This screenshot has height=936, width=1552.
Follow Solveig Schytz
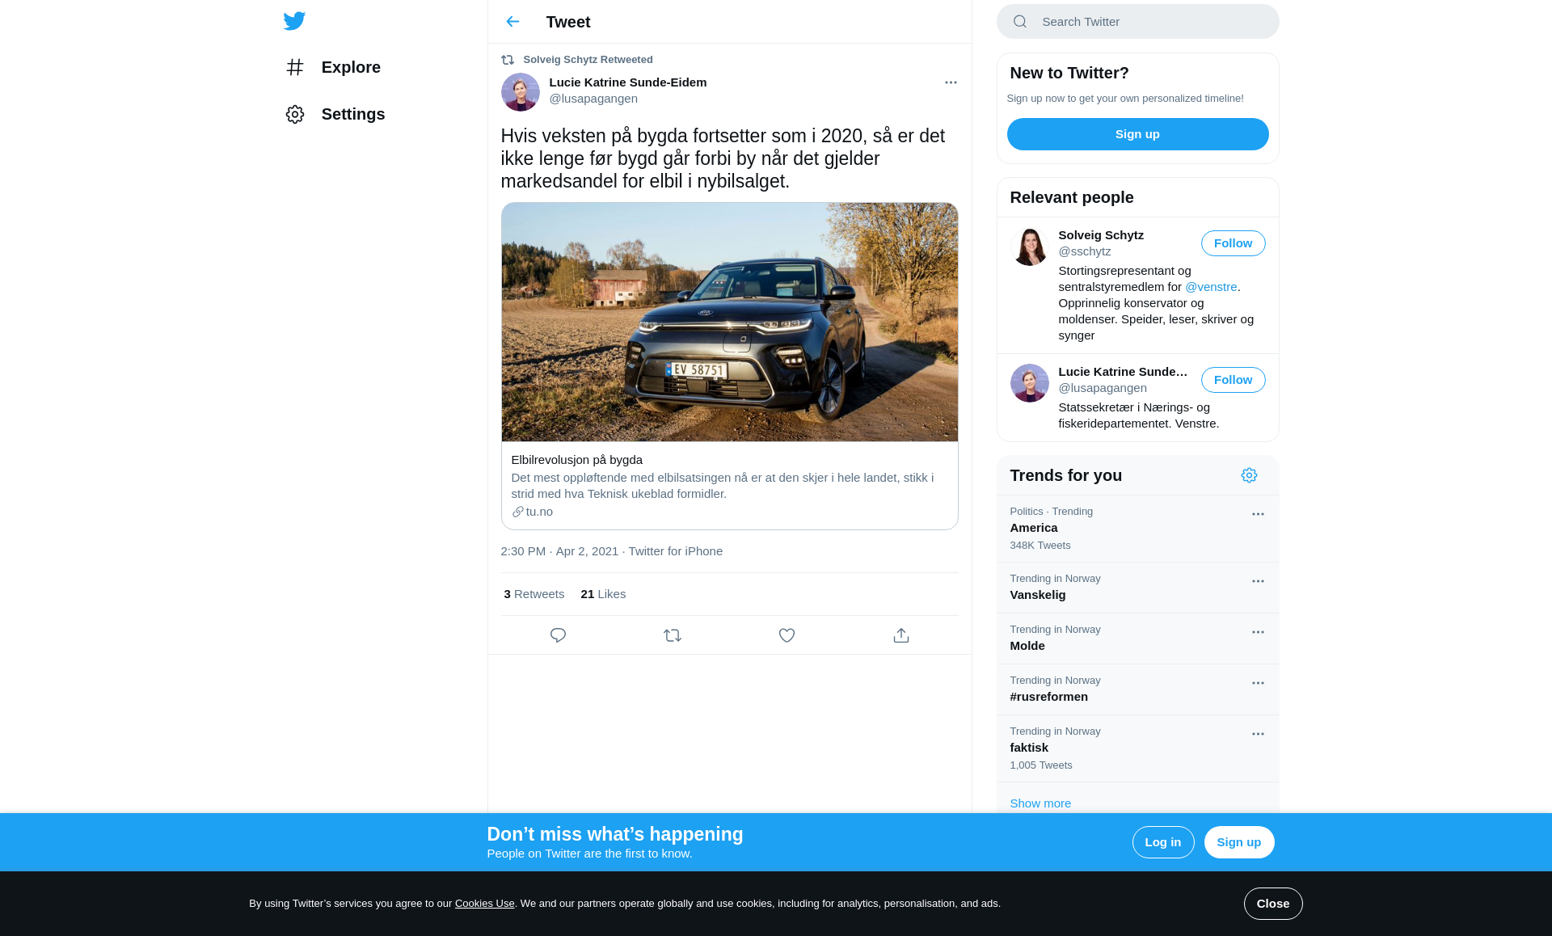pyautogui.click(x=1233, y=243)
